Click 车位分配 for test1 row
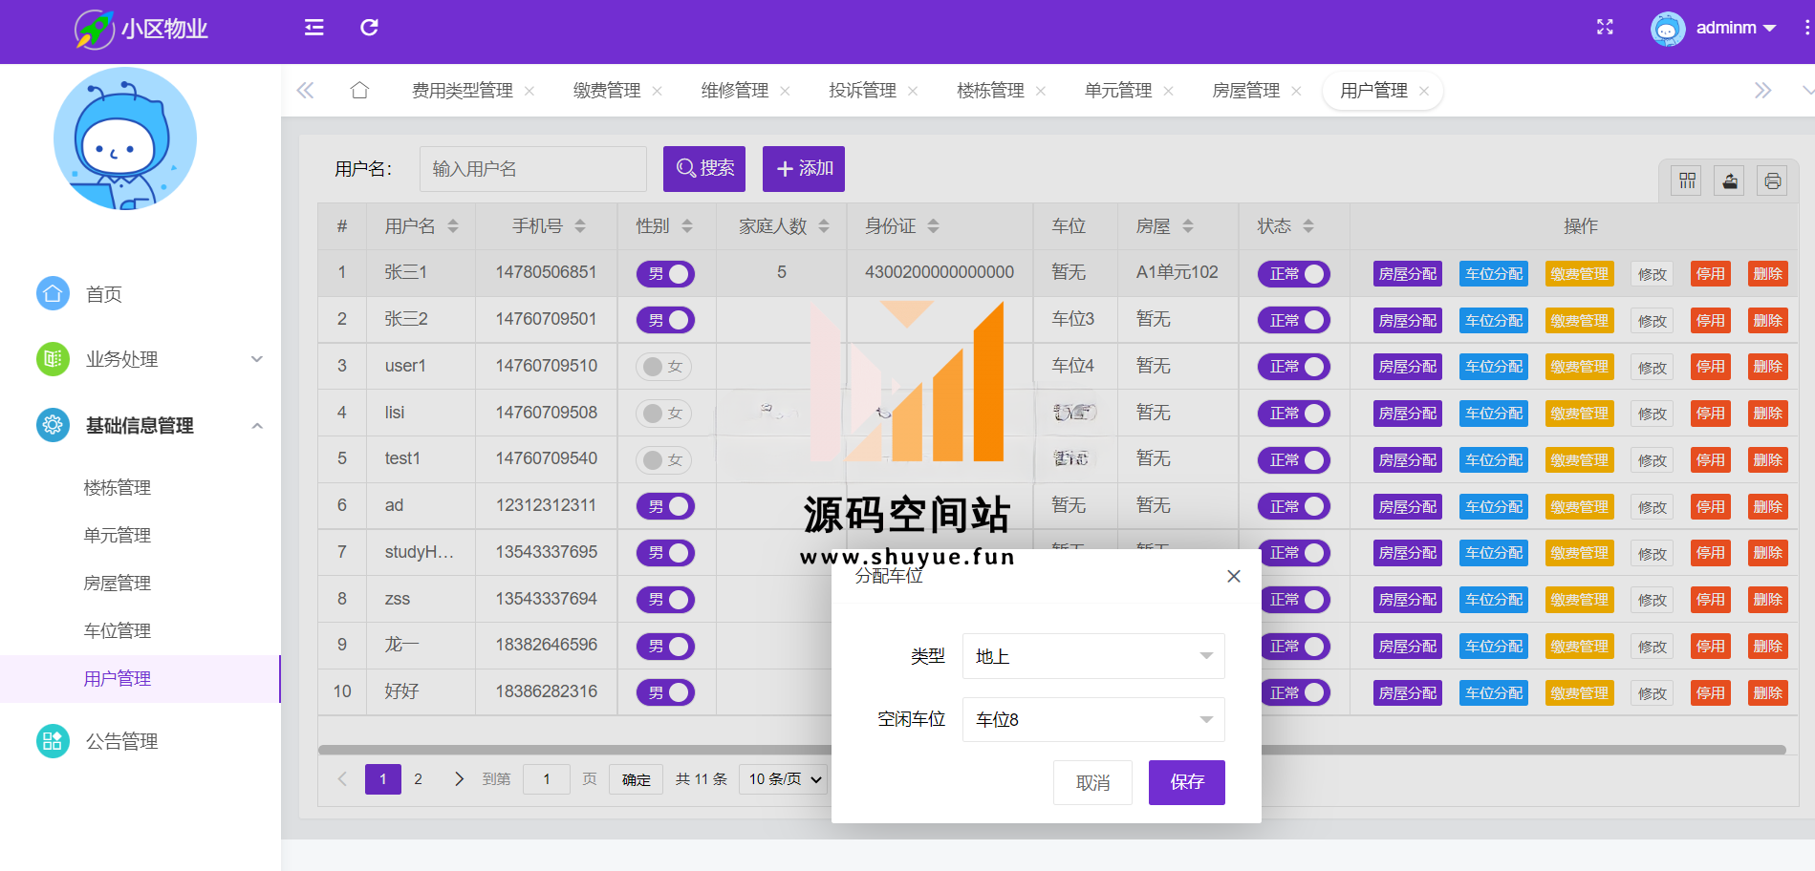Screen dimensions: 1815x871 click(1494, 460)
